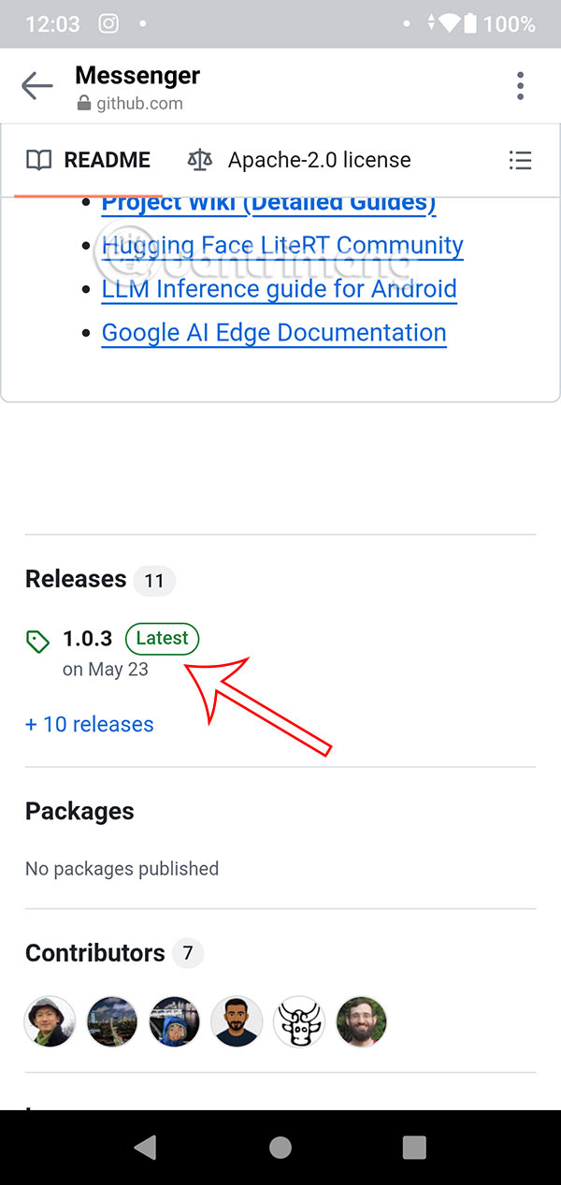
Task: Open the README outline list icon
Action: [520, 160]
